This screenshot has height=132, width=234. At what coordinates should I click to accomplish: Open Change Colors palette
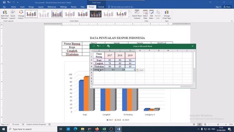[21, 15]
